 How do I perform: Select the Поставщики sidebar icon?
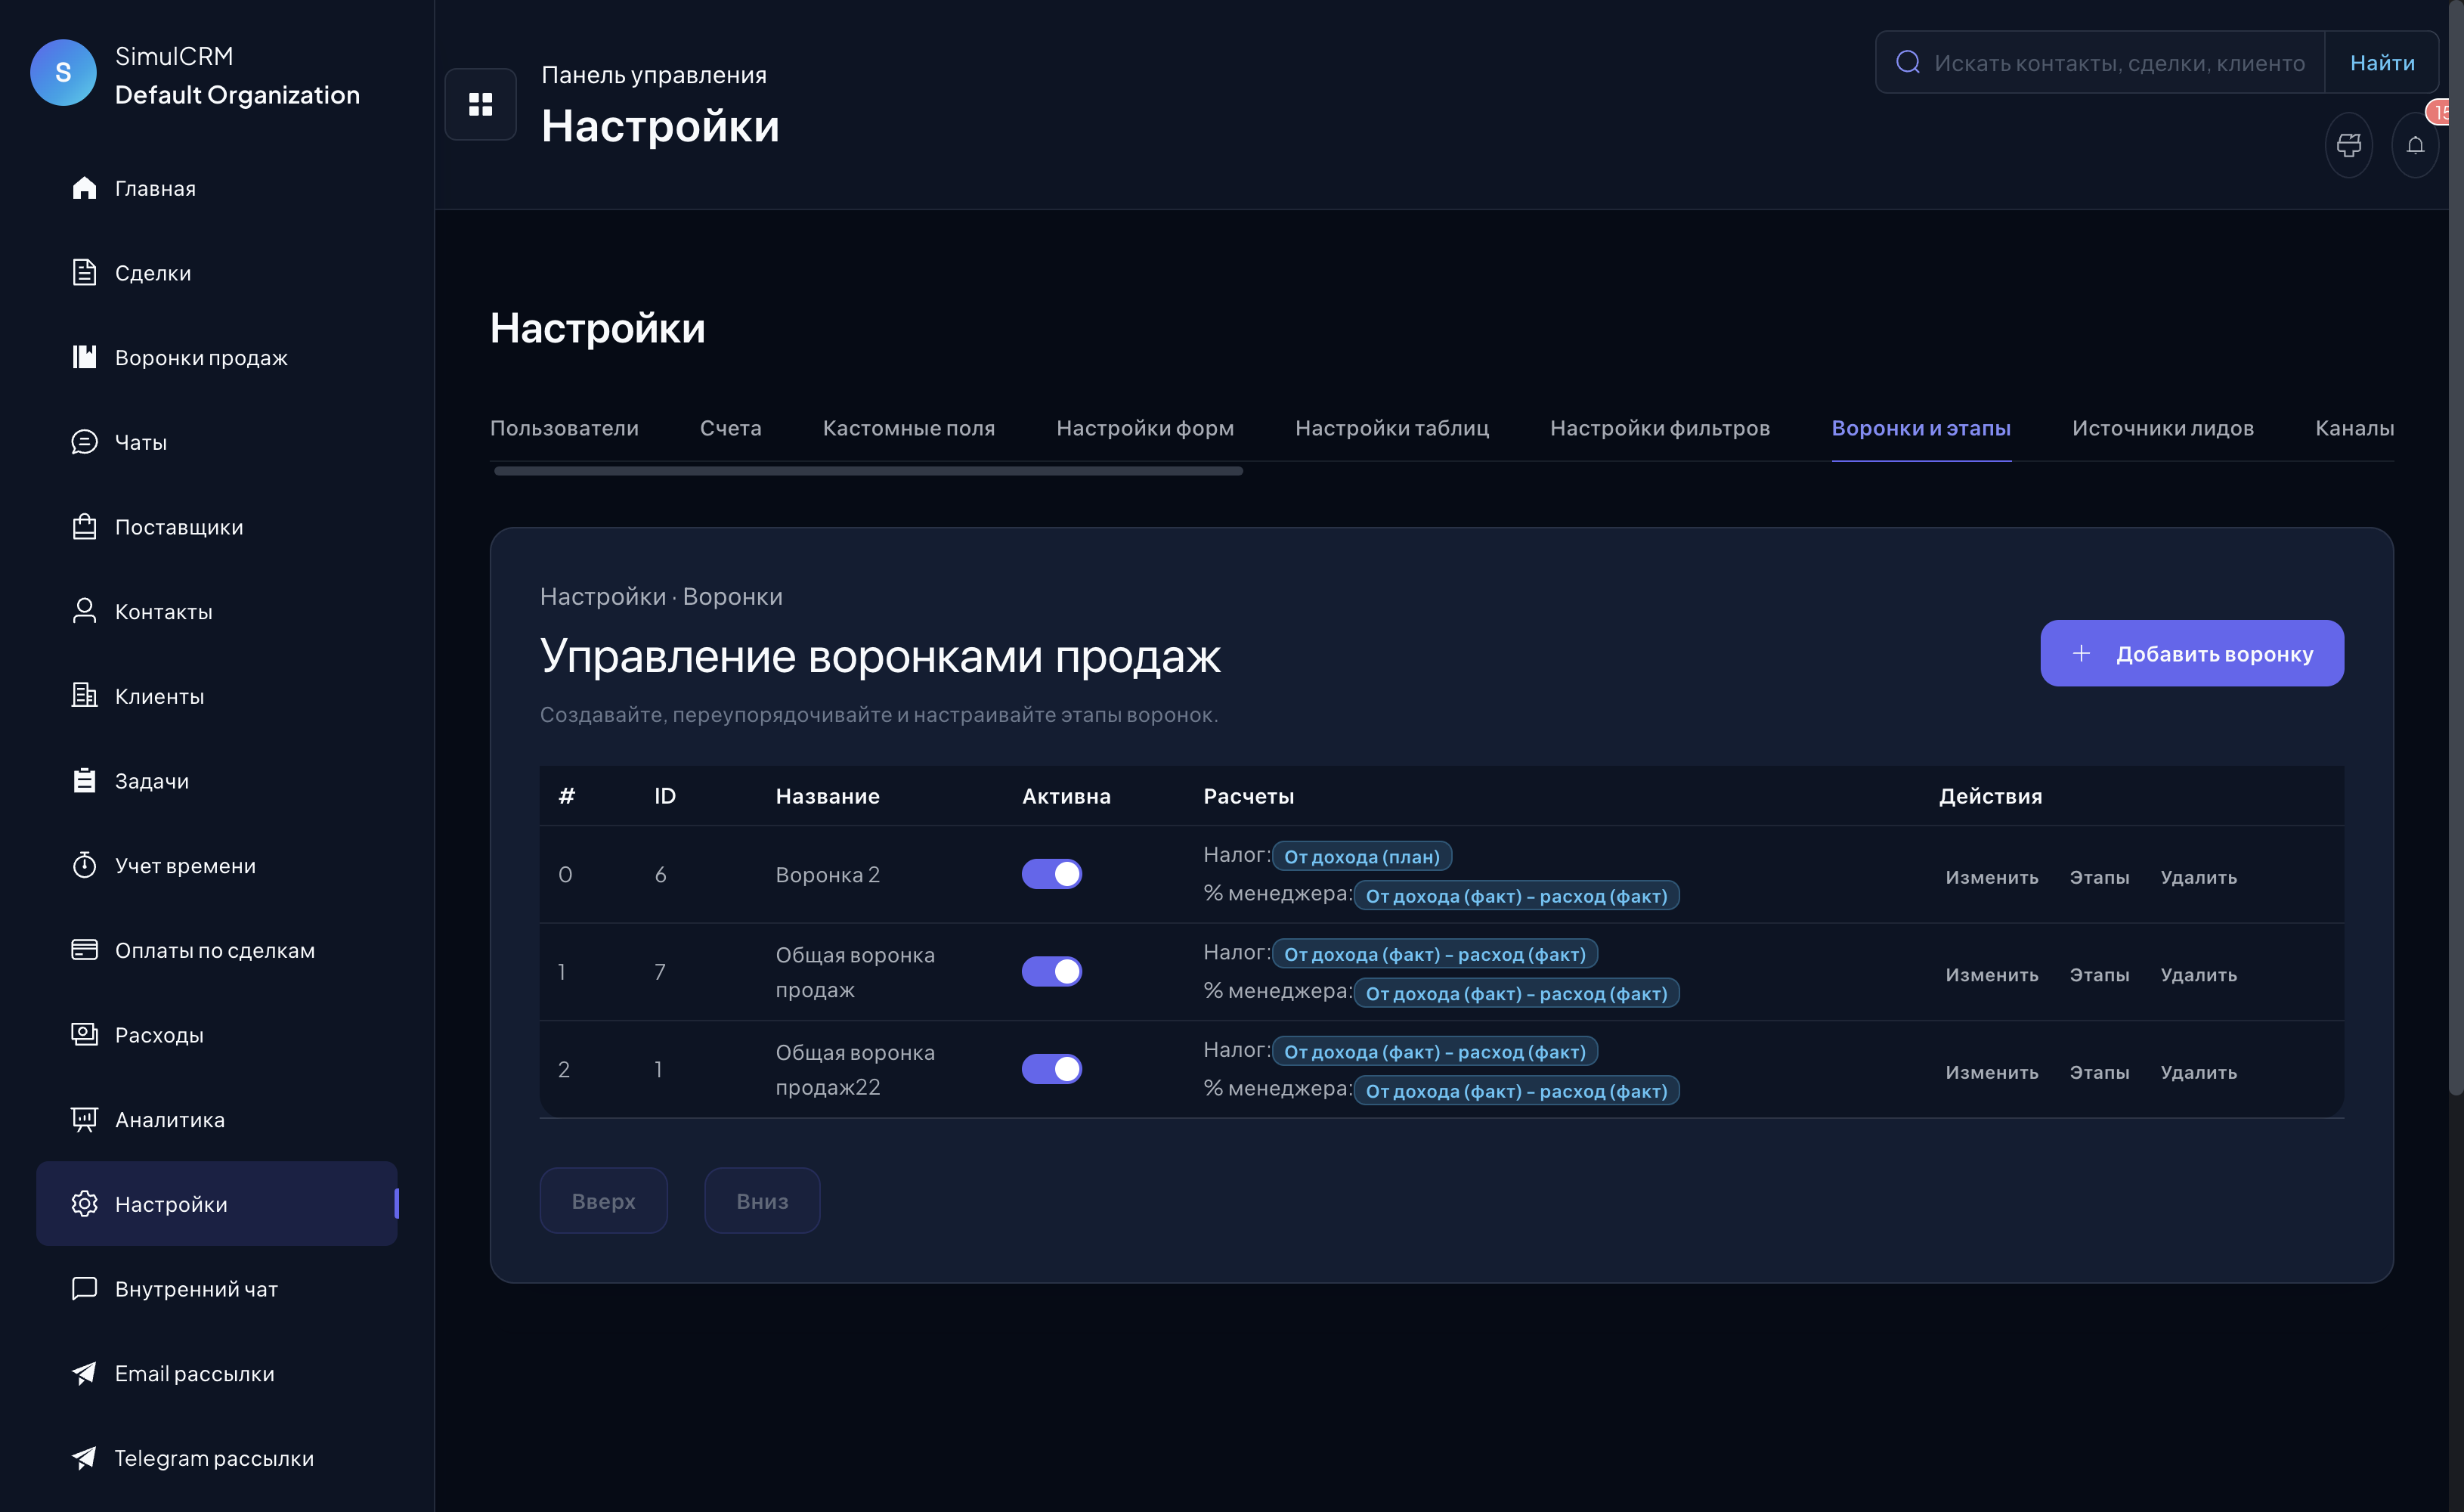[85, 527]
